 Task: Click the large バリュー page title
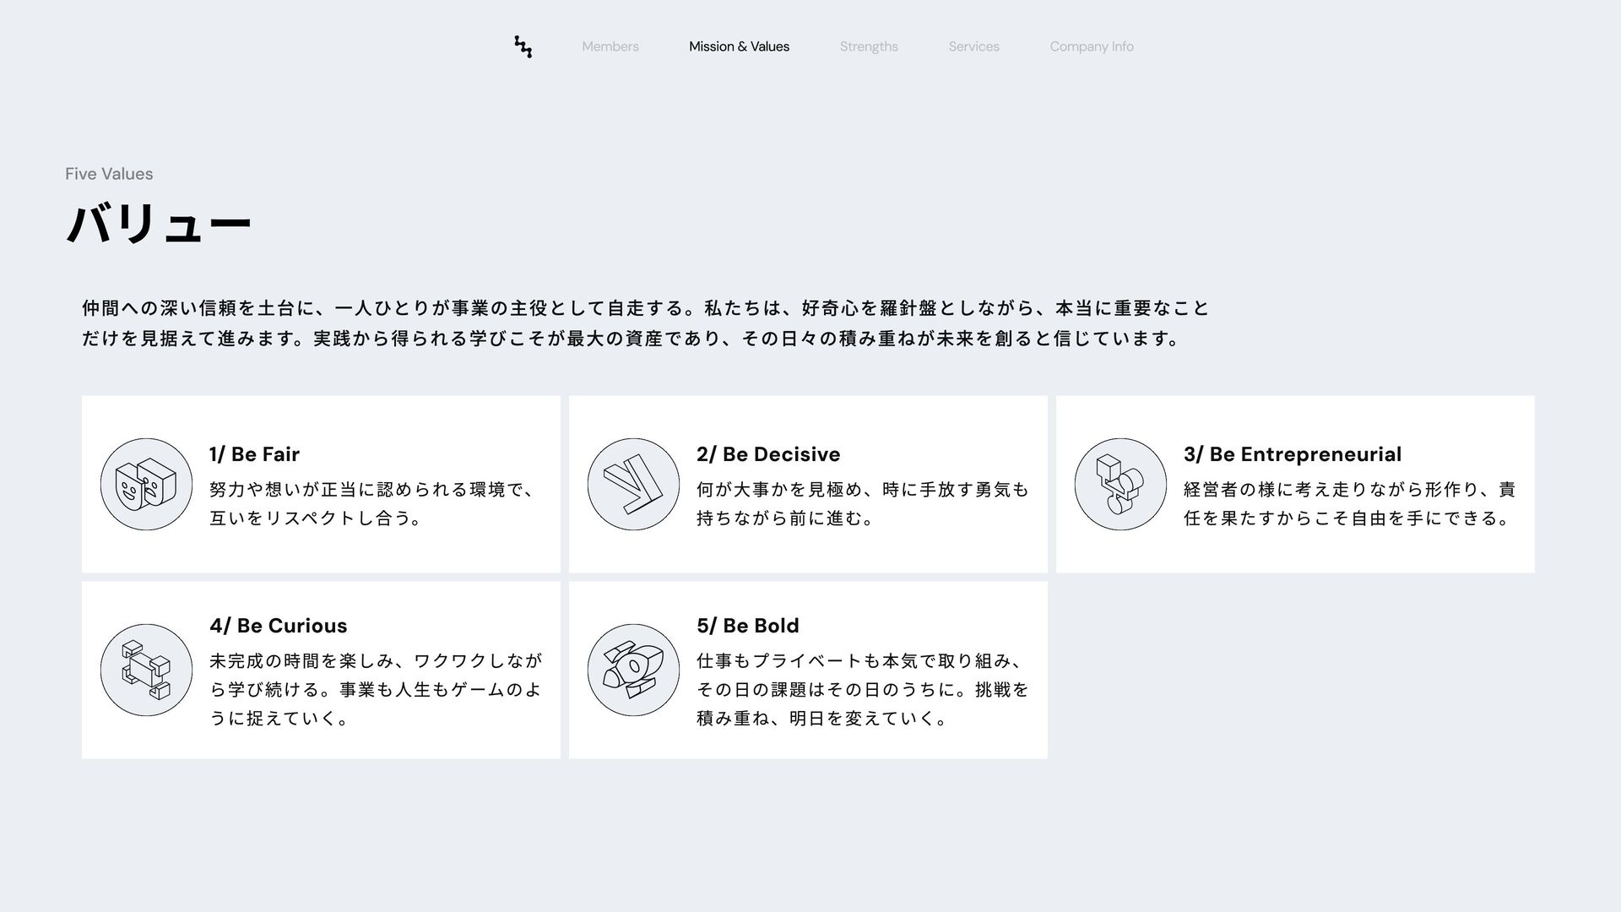click(x=159, y=224)
